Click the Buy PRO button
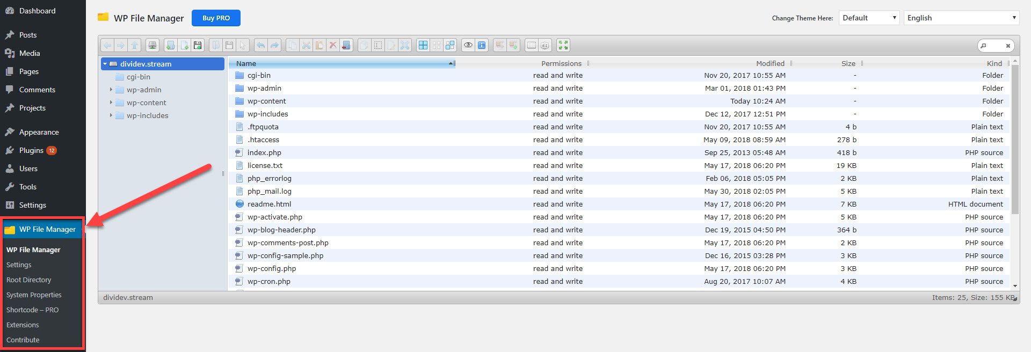The width and height of the screenshot is (1031, 352). coord(216,18)
